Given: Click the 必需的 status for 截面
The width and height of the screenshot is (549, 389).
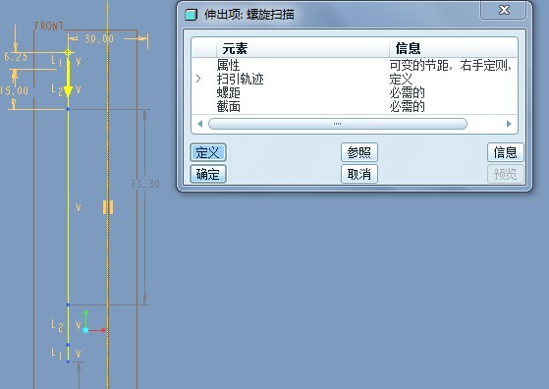Looking at the screenshot, I should tap(408, 106).
